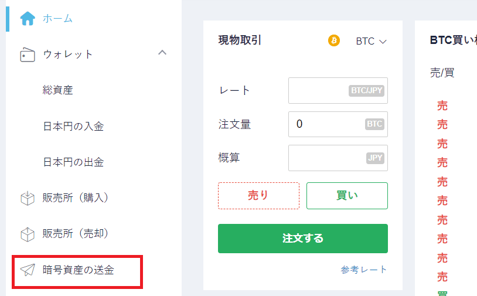Click the 概算 JPY input field
The width and height of the screenshot is (477, 296).
pos(338,158)
